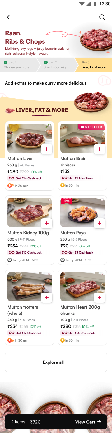This screenshot has width=112, height=433.
Task: Tap the 2 Items ₹720 cart summary
Action: (x=26, y=422)
